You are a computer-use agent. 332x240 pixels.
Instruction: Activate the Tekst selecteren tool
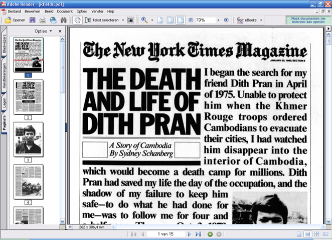[x=102, y=20]
